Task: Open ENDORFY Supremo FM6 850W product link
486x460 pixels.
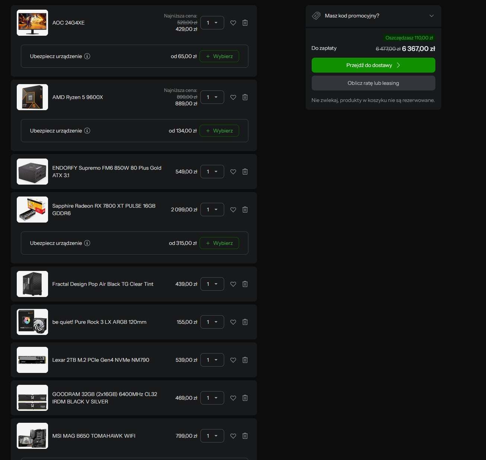Action: (107, 172)
